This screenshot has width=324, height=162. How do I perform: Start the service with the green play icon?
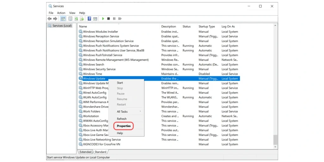103,19
